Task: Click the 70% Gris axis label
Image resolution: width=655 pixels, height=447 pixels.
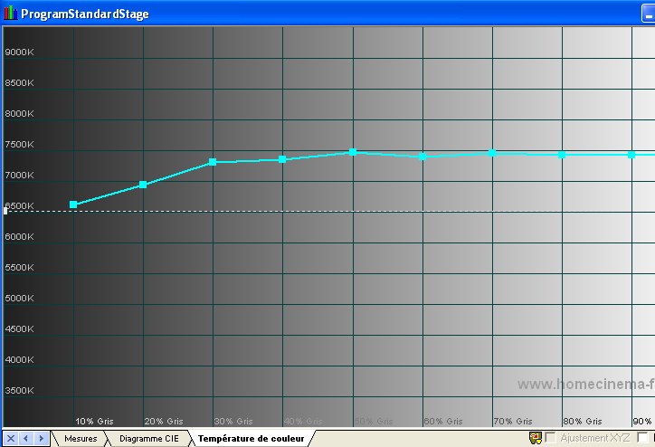Action: [513, 421]
